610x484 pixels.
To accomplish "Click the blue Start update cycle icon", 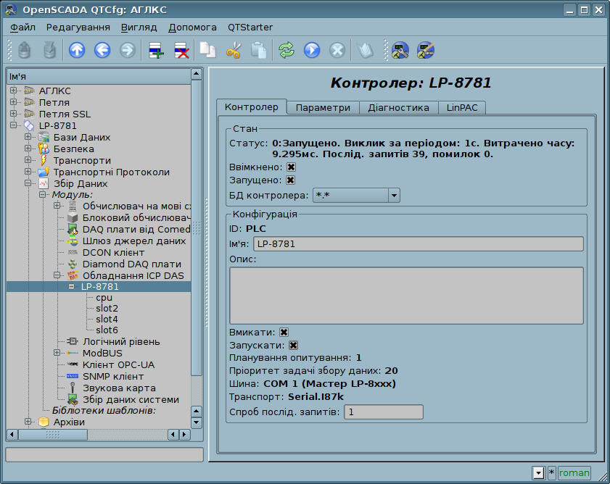I will tap(312, 50).
